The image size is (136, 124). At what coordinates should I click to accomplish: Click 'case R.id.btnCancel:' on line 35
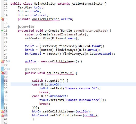[50, 96]
